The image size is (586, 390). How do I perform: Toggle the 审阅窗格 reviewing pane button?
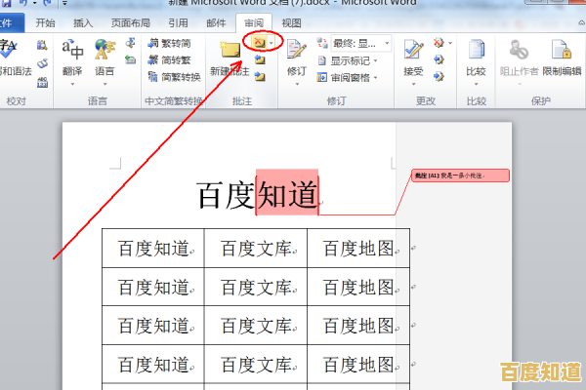(344, 77)
